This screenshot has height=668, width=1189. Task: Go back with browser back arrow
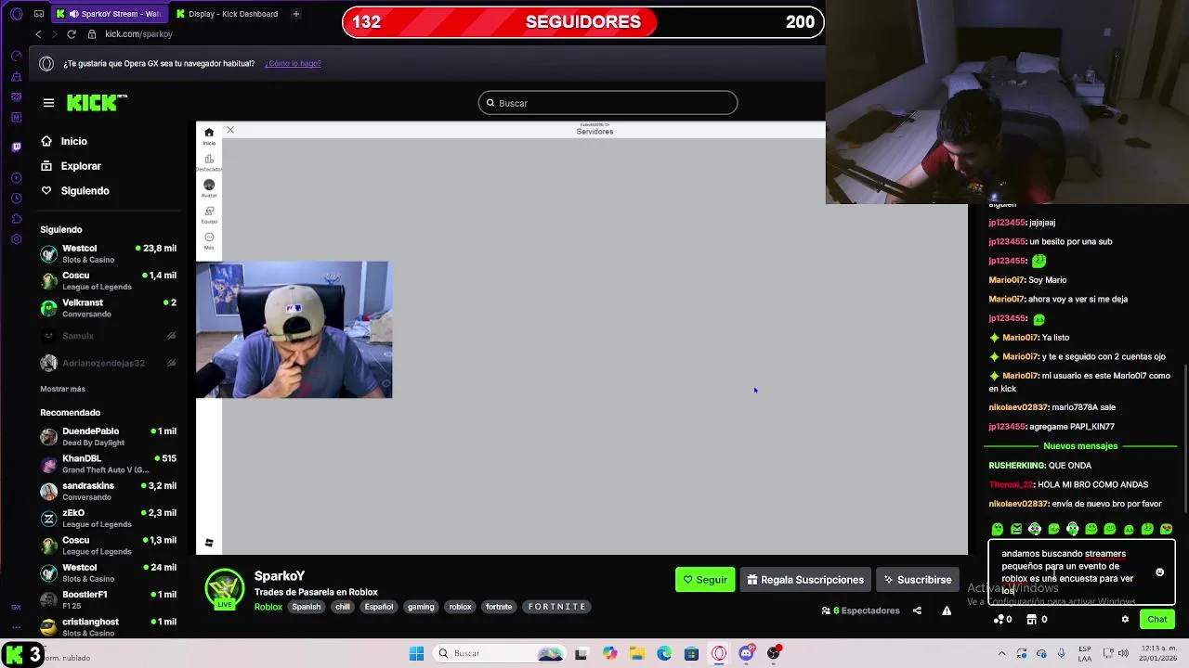pyautogui.click(x=38, y=34)
